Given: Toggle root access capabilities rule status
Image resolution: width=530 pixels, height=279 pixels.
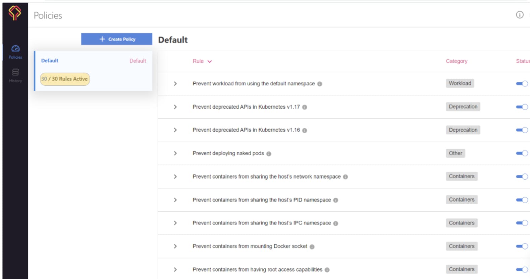Looking at the screenshot, I should pyautogui.click(x=522, y=270).
